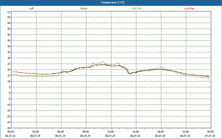Click the Boden legend label
Screen dimensions: 222x139
tap(84, 9)
